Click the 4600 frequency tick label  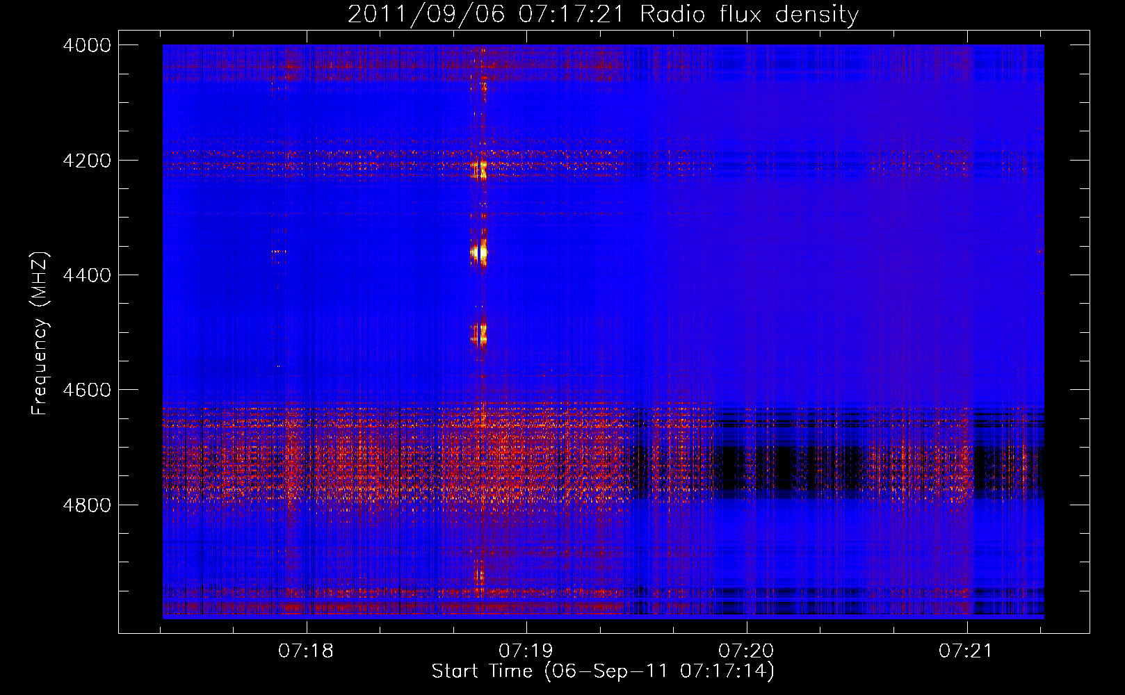click(x=87, y=390)
